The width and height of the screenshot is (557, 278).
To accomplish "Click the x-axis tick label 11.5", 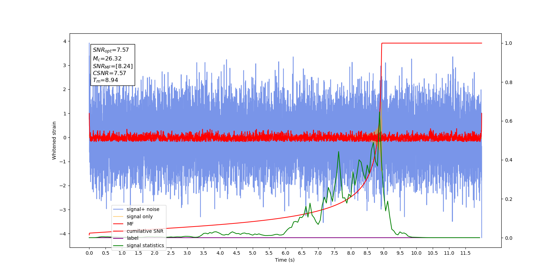I will [465, 253].
